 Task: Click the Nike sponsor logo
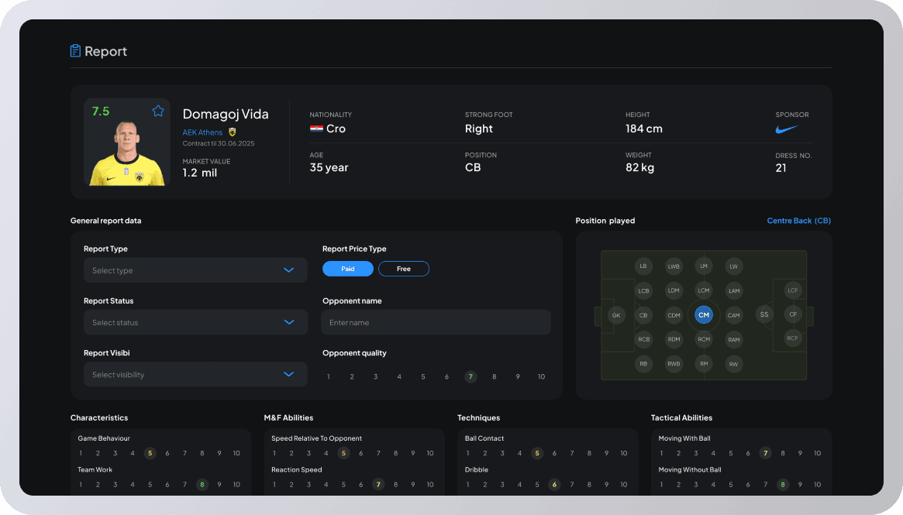point(786,129)
